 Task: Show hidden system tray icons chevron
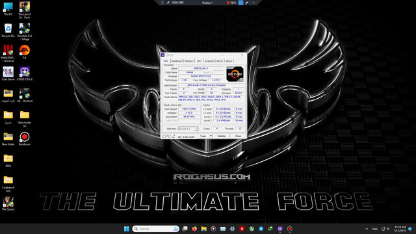pyautogui.click(x=367, y=229)
